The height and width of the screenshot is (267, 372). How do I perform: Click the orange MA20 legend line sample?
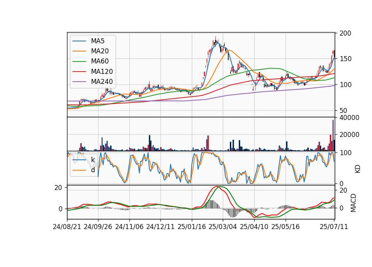click(79, 51)
